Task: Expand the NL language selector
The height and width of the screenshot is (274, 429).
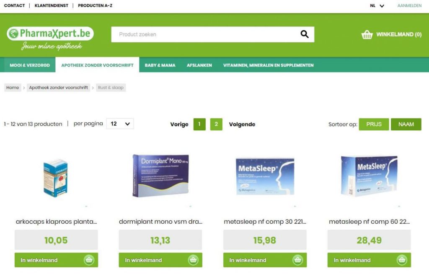Action: click(377, 5)
